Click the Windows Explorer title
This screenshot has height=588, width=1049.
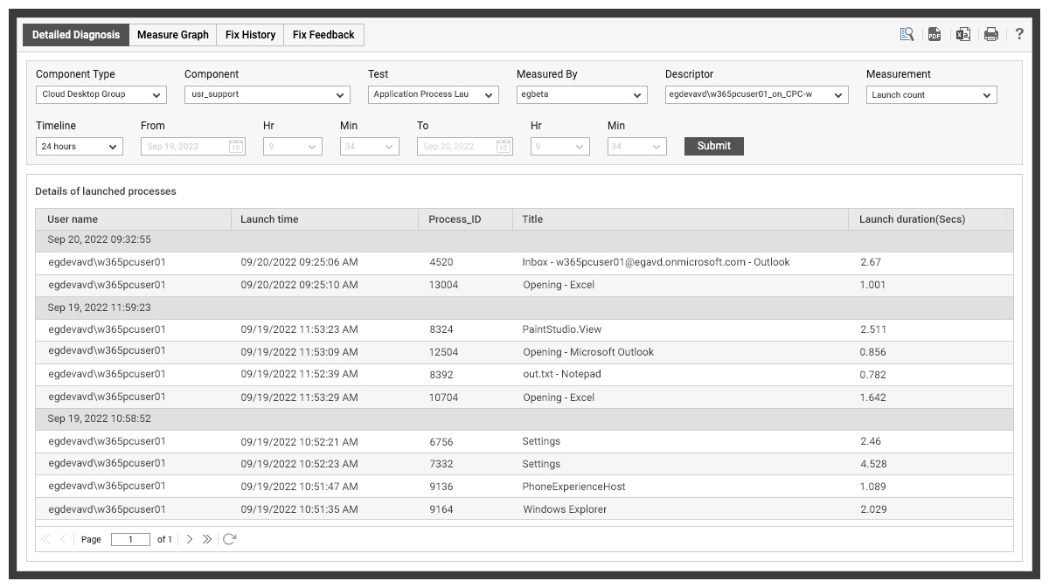[565, 509]
